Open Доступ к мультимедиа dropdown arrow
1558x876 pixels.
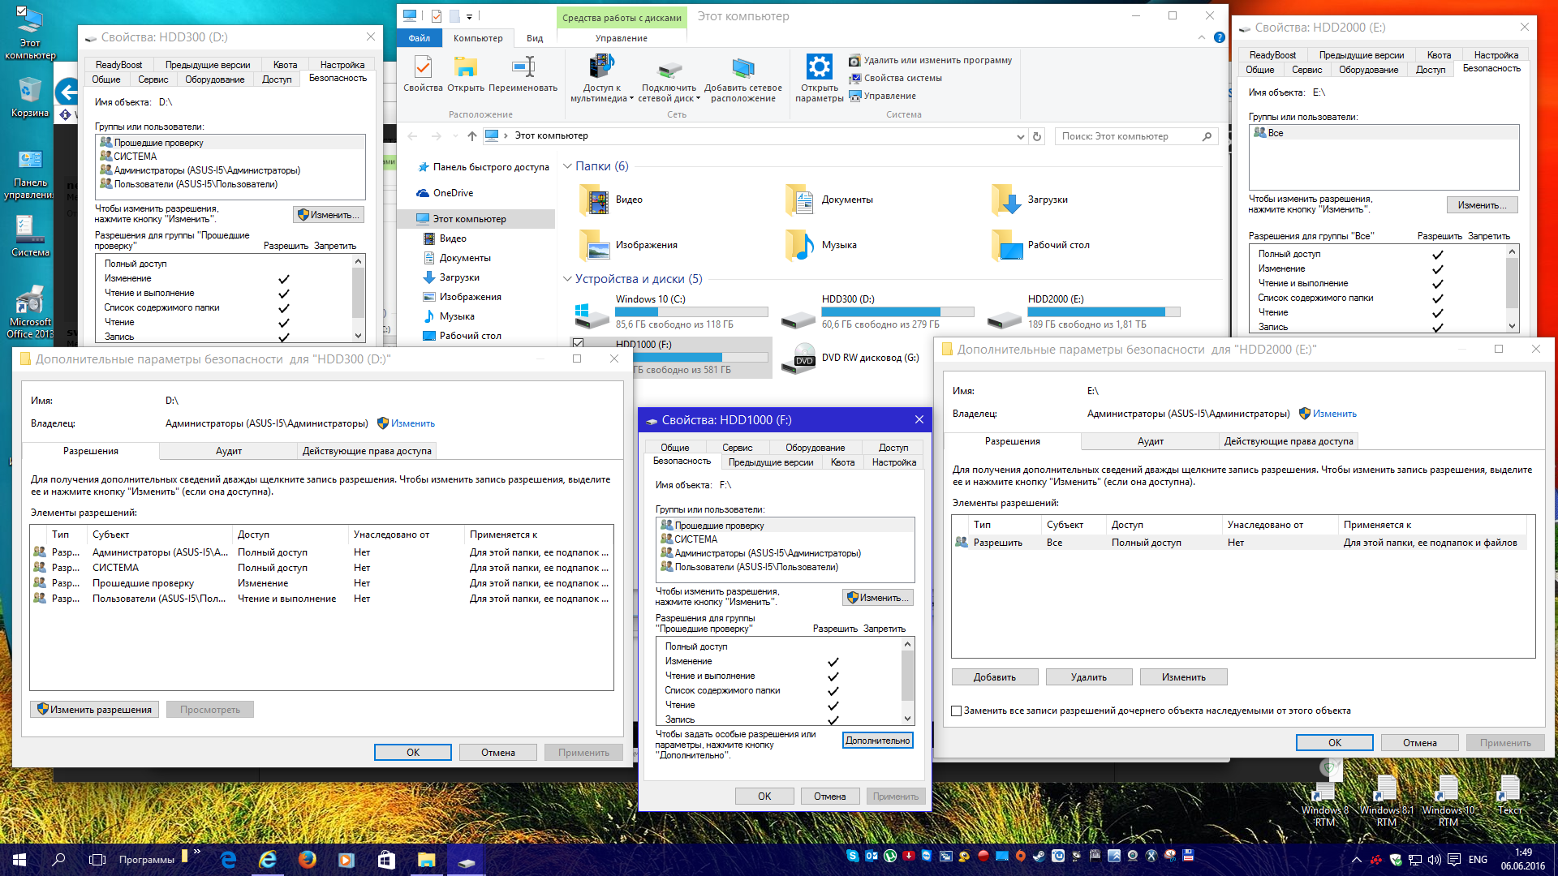[631, 99]
